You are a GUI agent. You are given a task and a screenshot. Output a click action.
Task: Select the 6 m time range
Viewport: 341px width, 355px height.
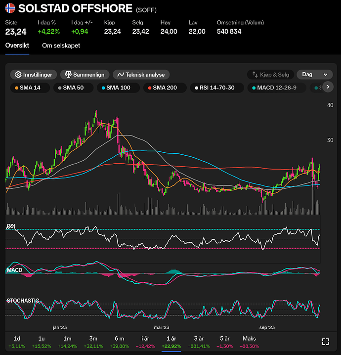[119, 342]
